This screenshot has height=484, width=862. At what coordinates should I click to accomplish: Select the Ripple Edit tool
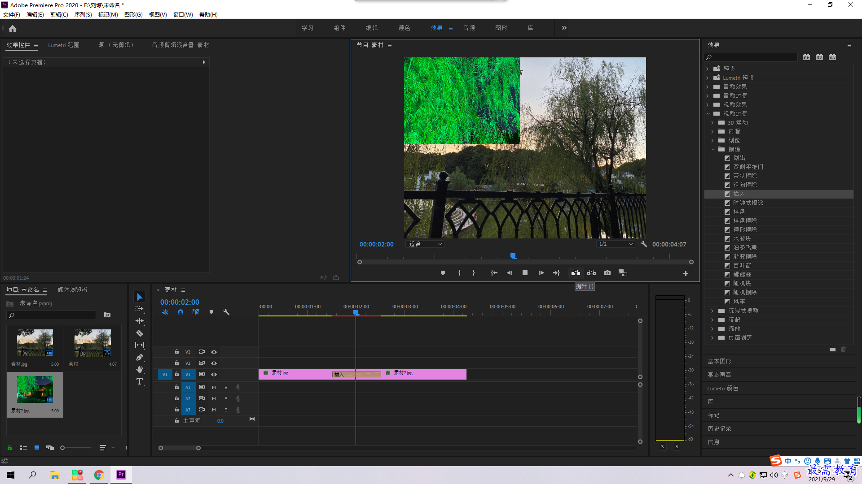click(140, 321)
